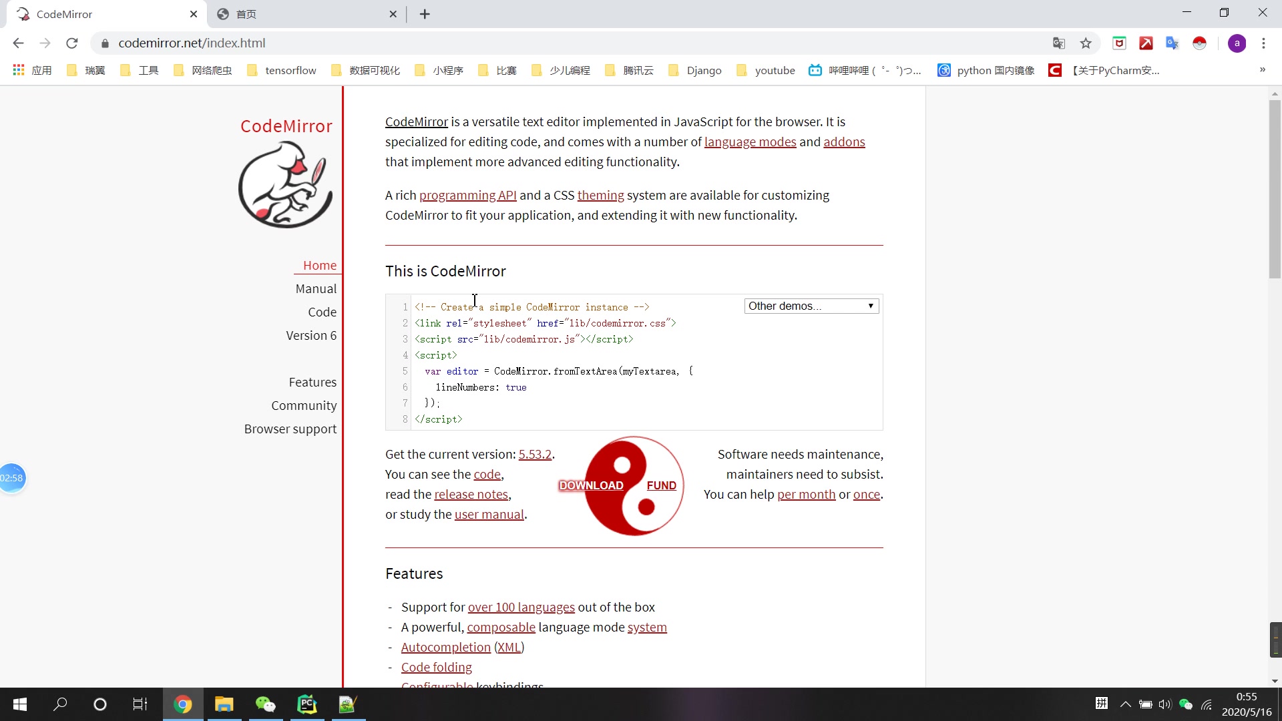
Task: Open python 国内镜像 bookmark
Action: click(986, 70)
